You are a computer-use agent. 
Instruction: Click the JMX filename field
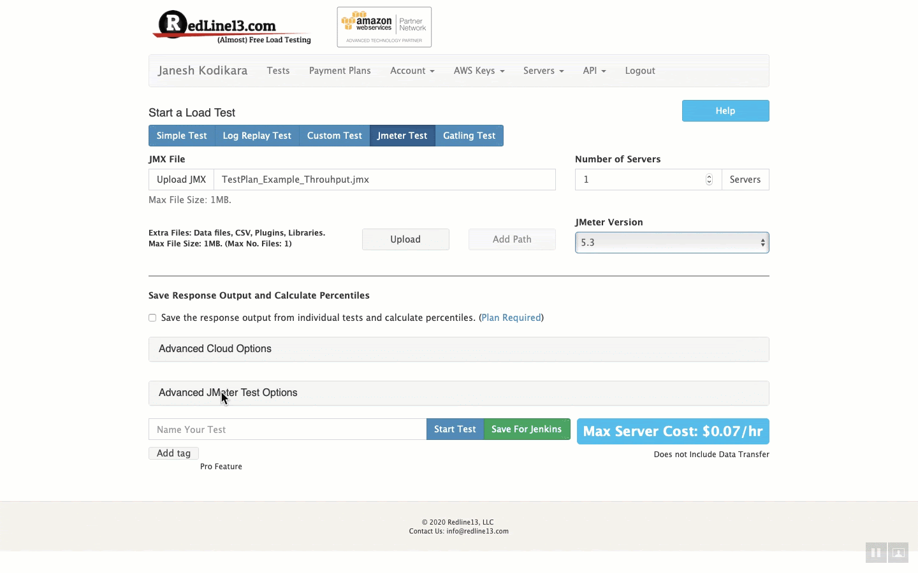pyautogui.click(x=384, y=180)
